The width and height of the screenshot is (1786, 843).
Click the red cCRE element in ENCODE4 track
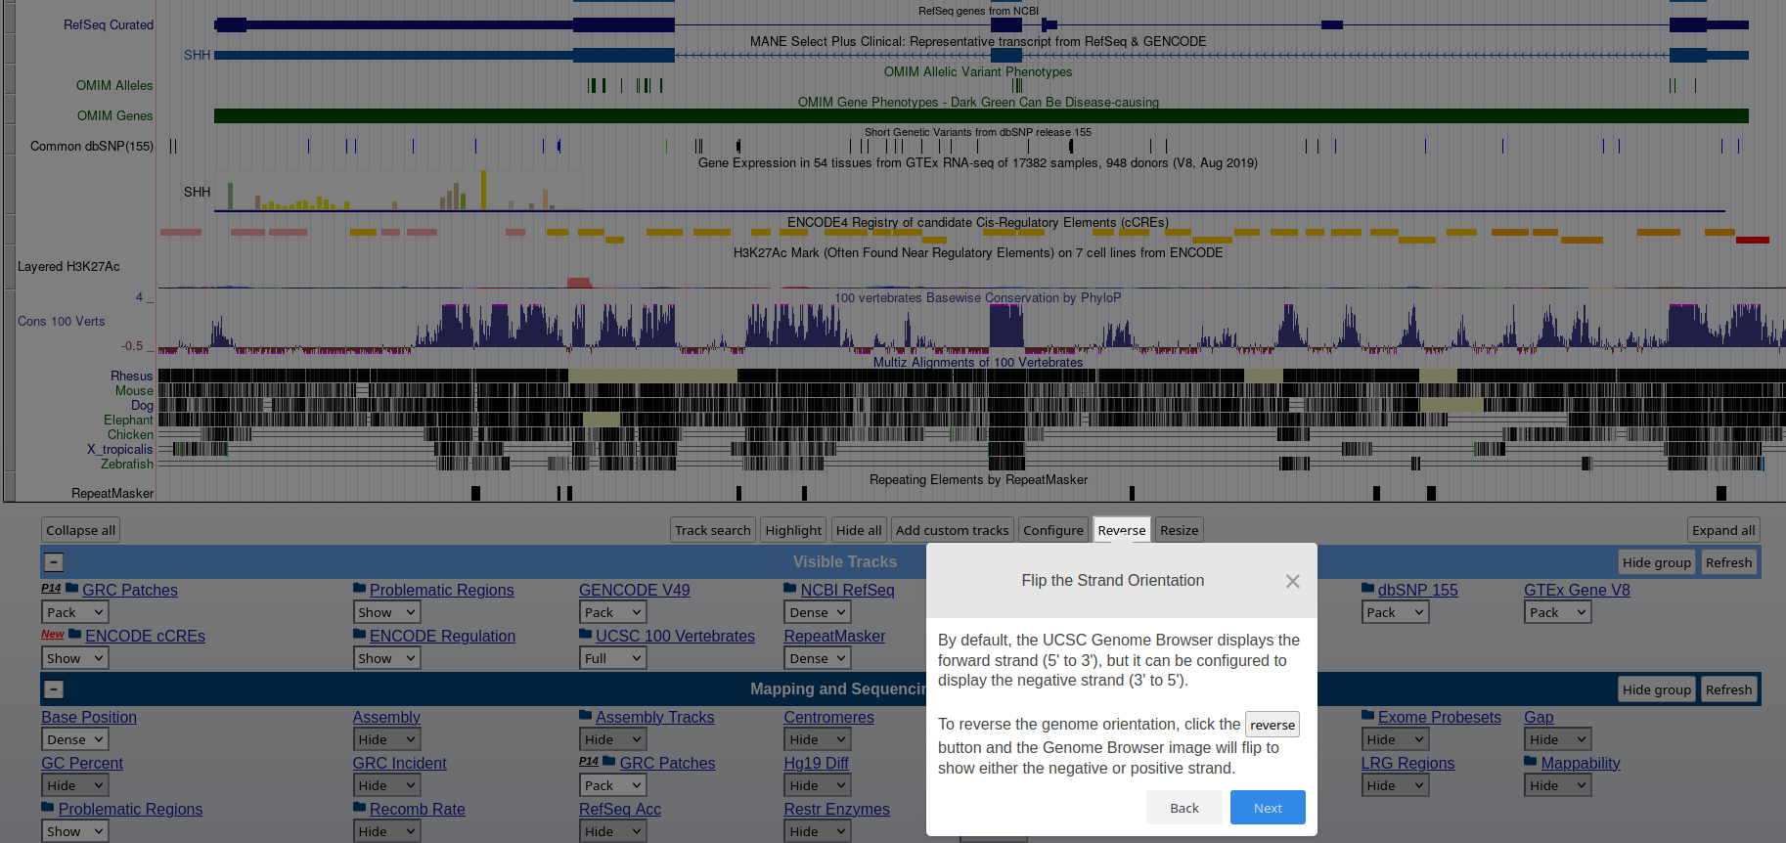pos(1752,240)
